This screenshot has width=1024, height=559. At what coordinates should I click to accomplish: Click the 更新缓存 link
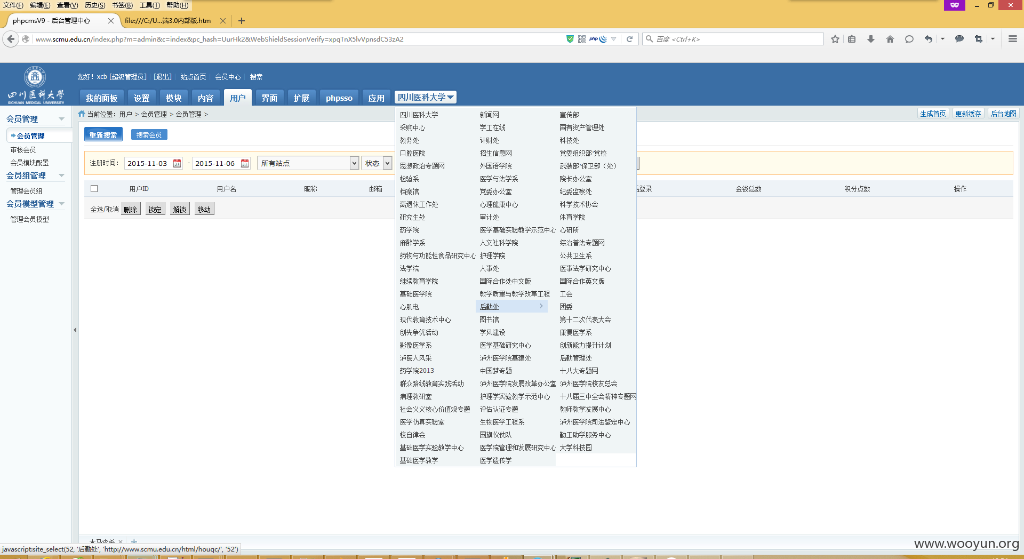click(968, 114)
